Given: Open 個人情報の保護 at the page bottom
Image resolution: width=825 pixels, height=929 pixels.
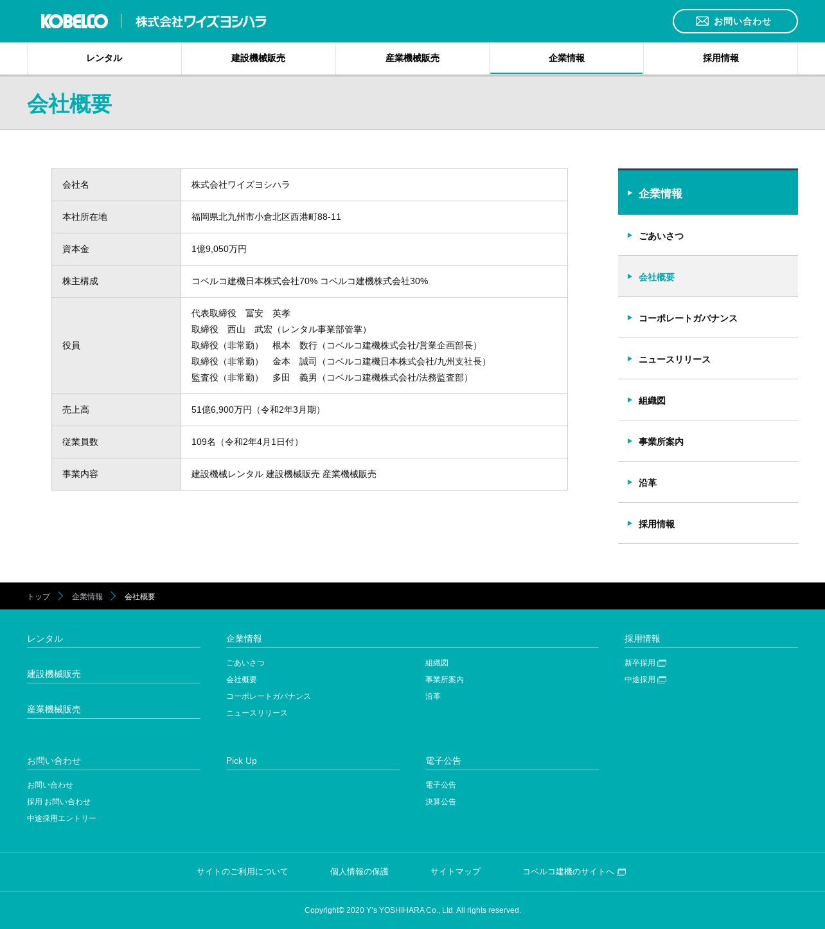Looking at the screenshot, I should coord(360,872).
